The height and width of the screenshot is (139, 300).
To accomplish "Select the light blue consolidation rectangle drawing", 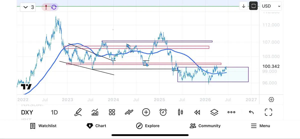I will 213,74.
